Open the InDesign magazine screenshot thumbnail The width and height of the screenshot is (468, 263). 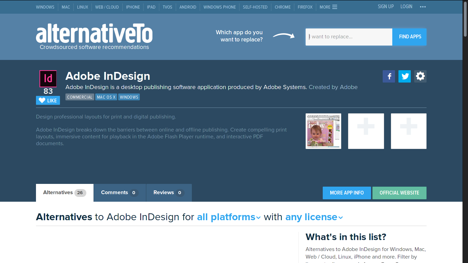323,131
